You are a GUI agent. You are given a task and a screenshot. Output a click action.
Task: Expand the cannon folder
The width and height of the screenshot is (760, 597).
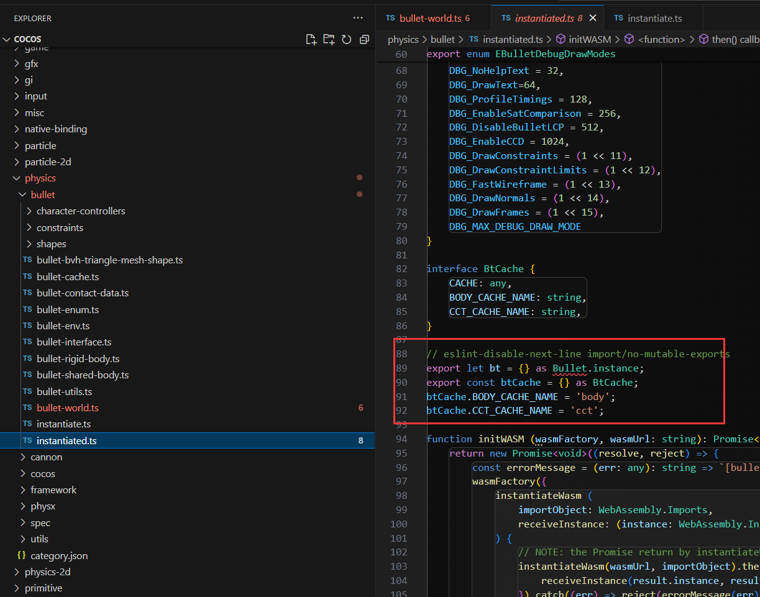point(47,457)
